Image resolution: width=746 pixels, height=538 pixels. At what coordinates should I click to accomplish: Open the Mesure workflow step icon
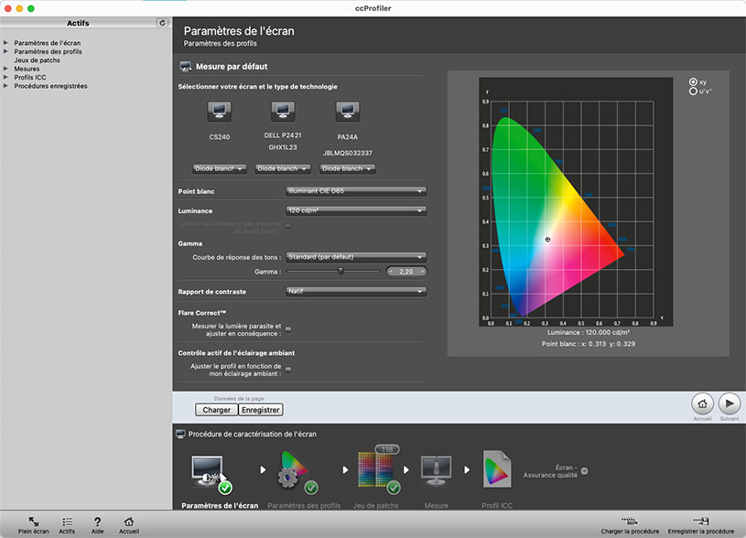tap(437, 470)
